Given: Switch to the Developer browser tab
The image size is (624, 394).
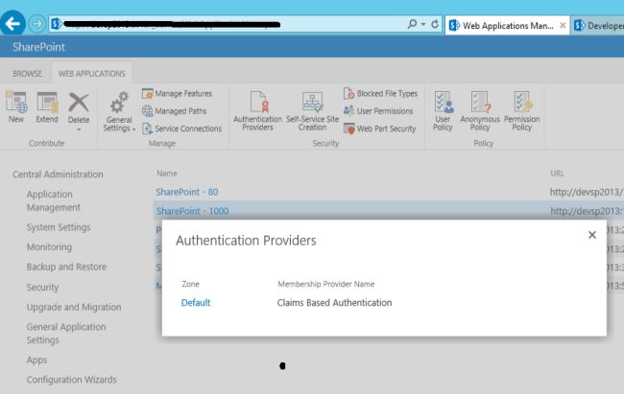Looking at the screenshot, I should (x=598, y=26).
